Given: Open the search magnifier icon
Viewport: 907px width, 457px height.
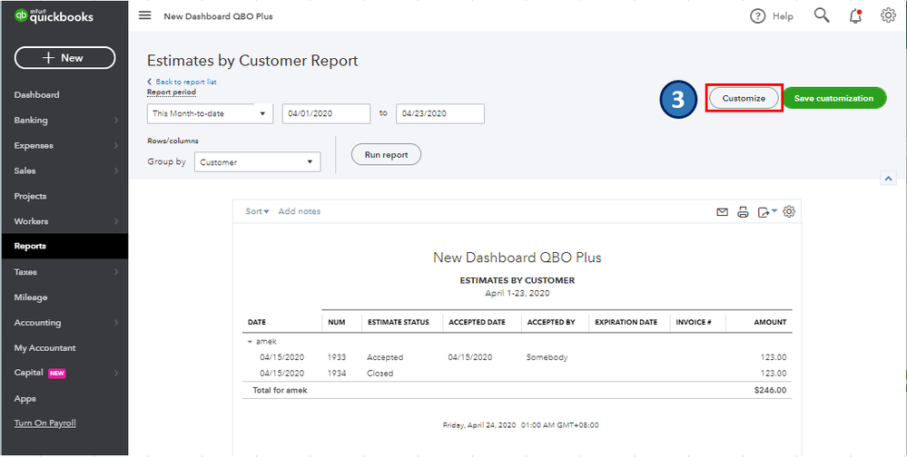Looking at the screenshot, I should pos(822,15).
